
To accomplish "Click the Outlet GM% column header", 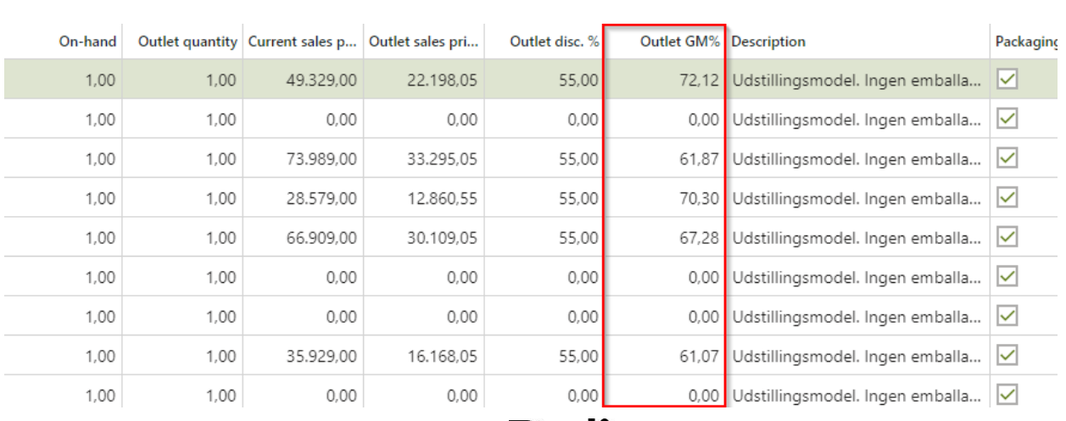I will coord(679,42).
